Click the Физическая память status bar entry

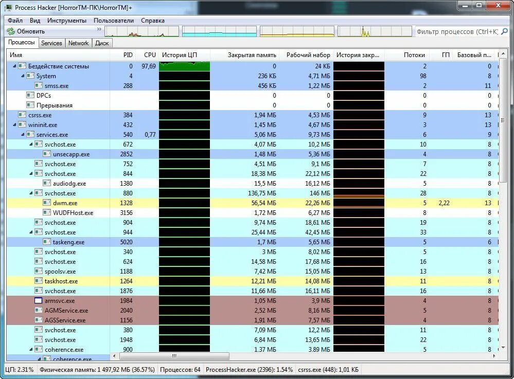click(97, 370)
